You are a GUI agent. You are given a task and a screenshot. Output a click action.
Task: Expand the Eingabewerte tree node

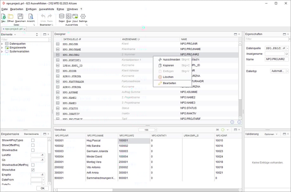pos(2,48)
